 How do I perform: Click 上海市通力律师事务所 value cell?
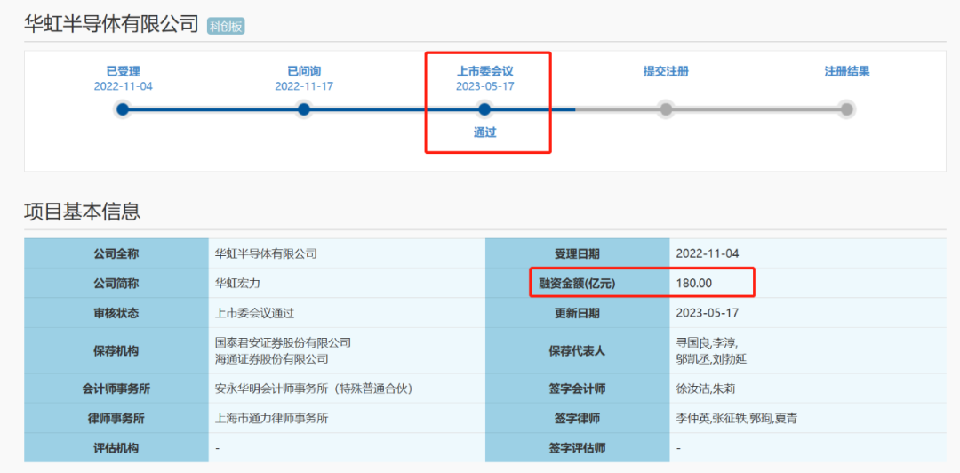[x=347, y=419]
